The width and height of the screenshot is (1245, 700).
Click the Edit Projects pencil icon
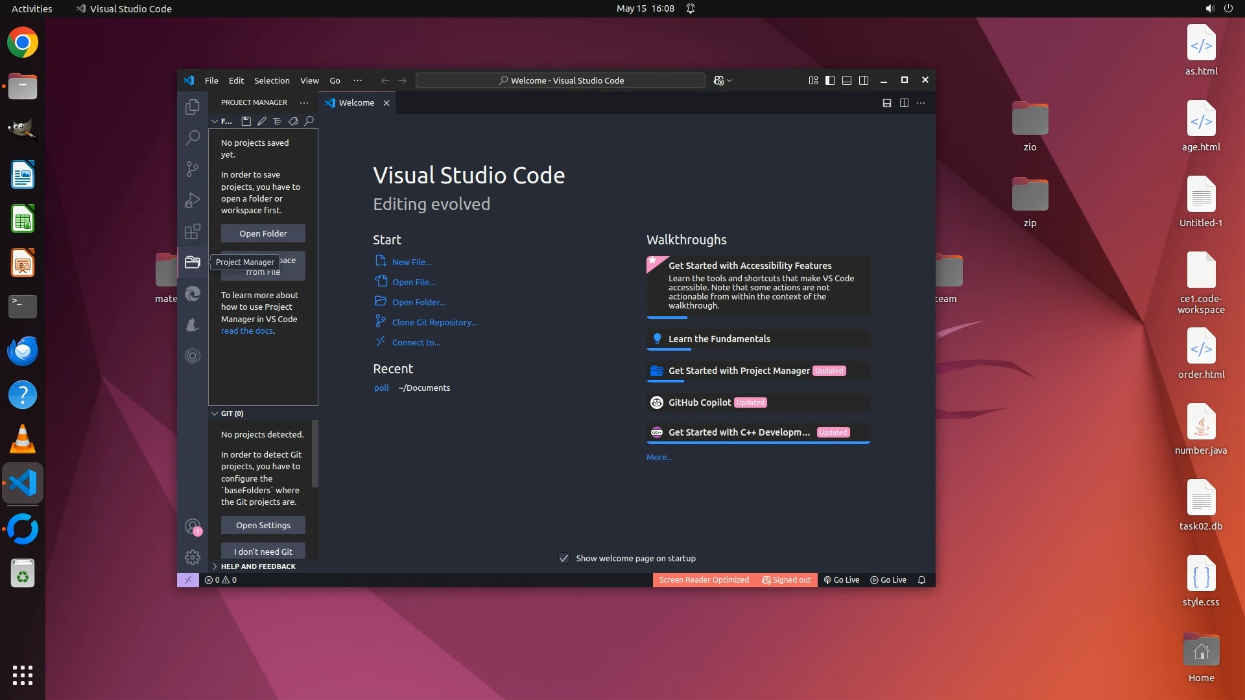tap(261, 121)
